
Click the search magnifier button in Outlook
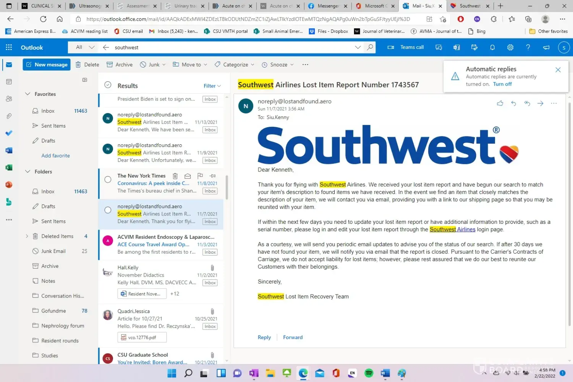pyautogui.click(x=370, y=47)
